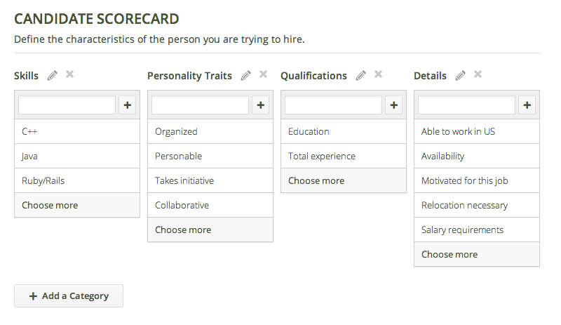Edit the Skills category name pencil icon
The width and height of the screenshot is (561, 325).
(x=52, y=75)
